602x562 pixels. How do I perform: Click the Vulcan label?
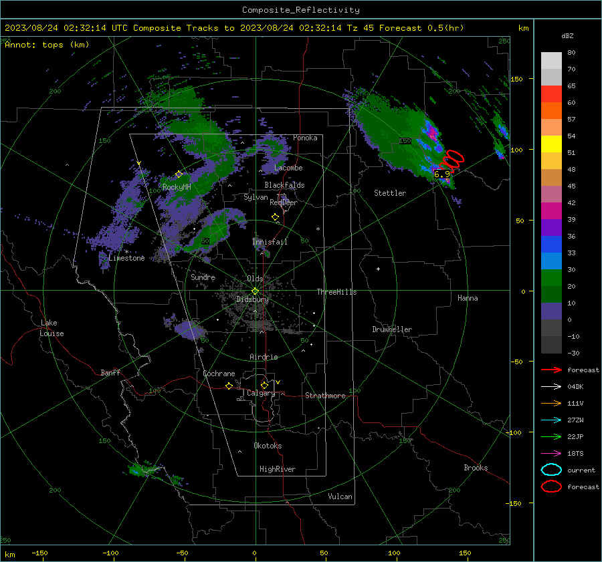click(x=340, y=497)
